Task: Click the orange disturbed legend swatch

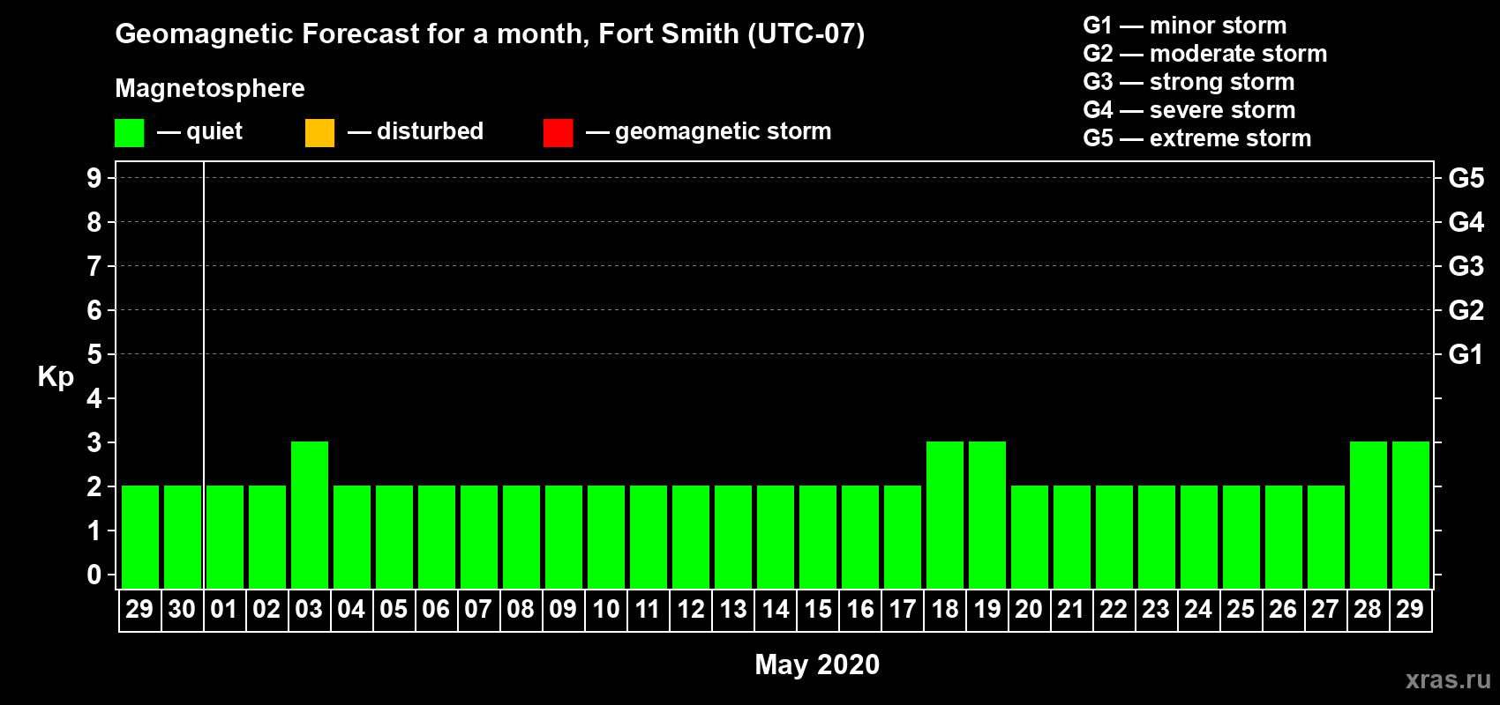Action: (x=319, y=133)
